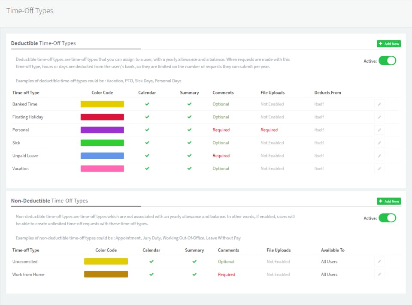412x305 pixels.
Task: Click Required file uploads for Personal
Action: (269, 130)
